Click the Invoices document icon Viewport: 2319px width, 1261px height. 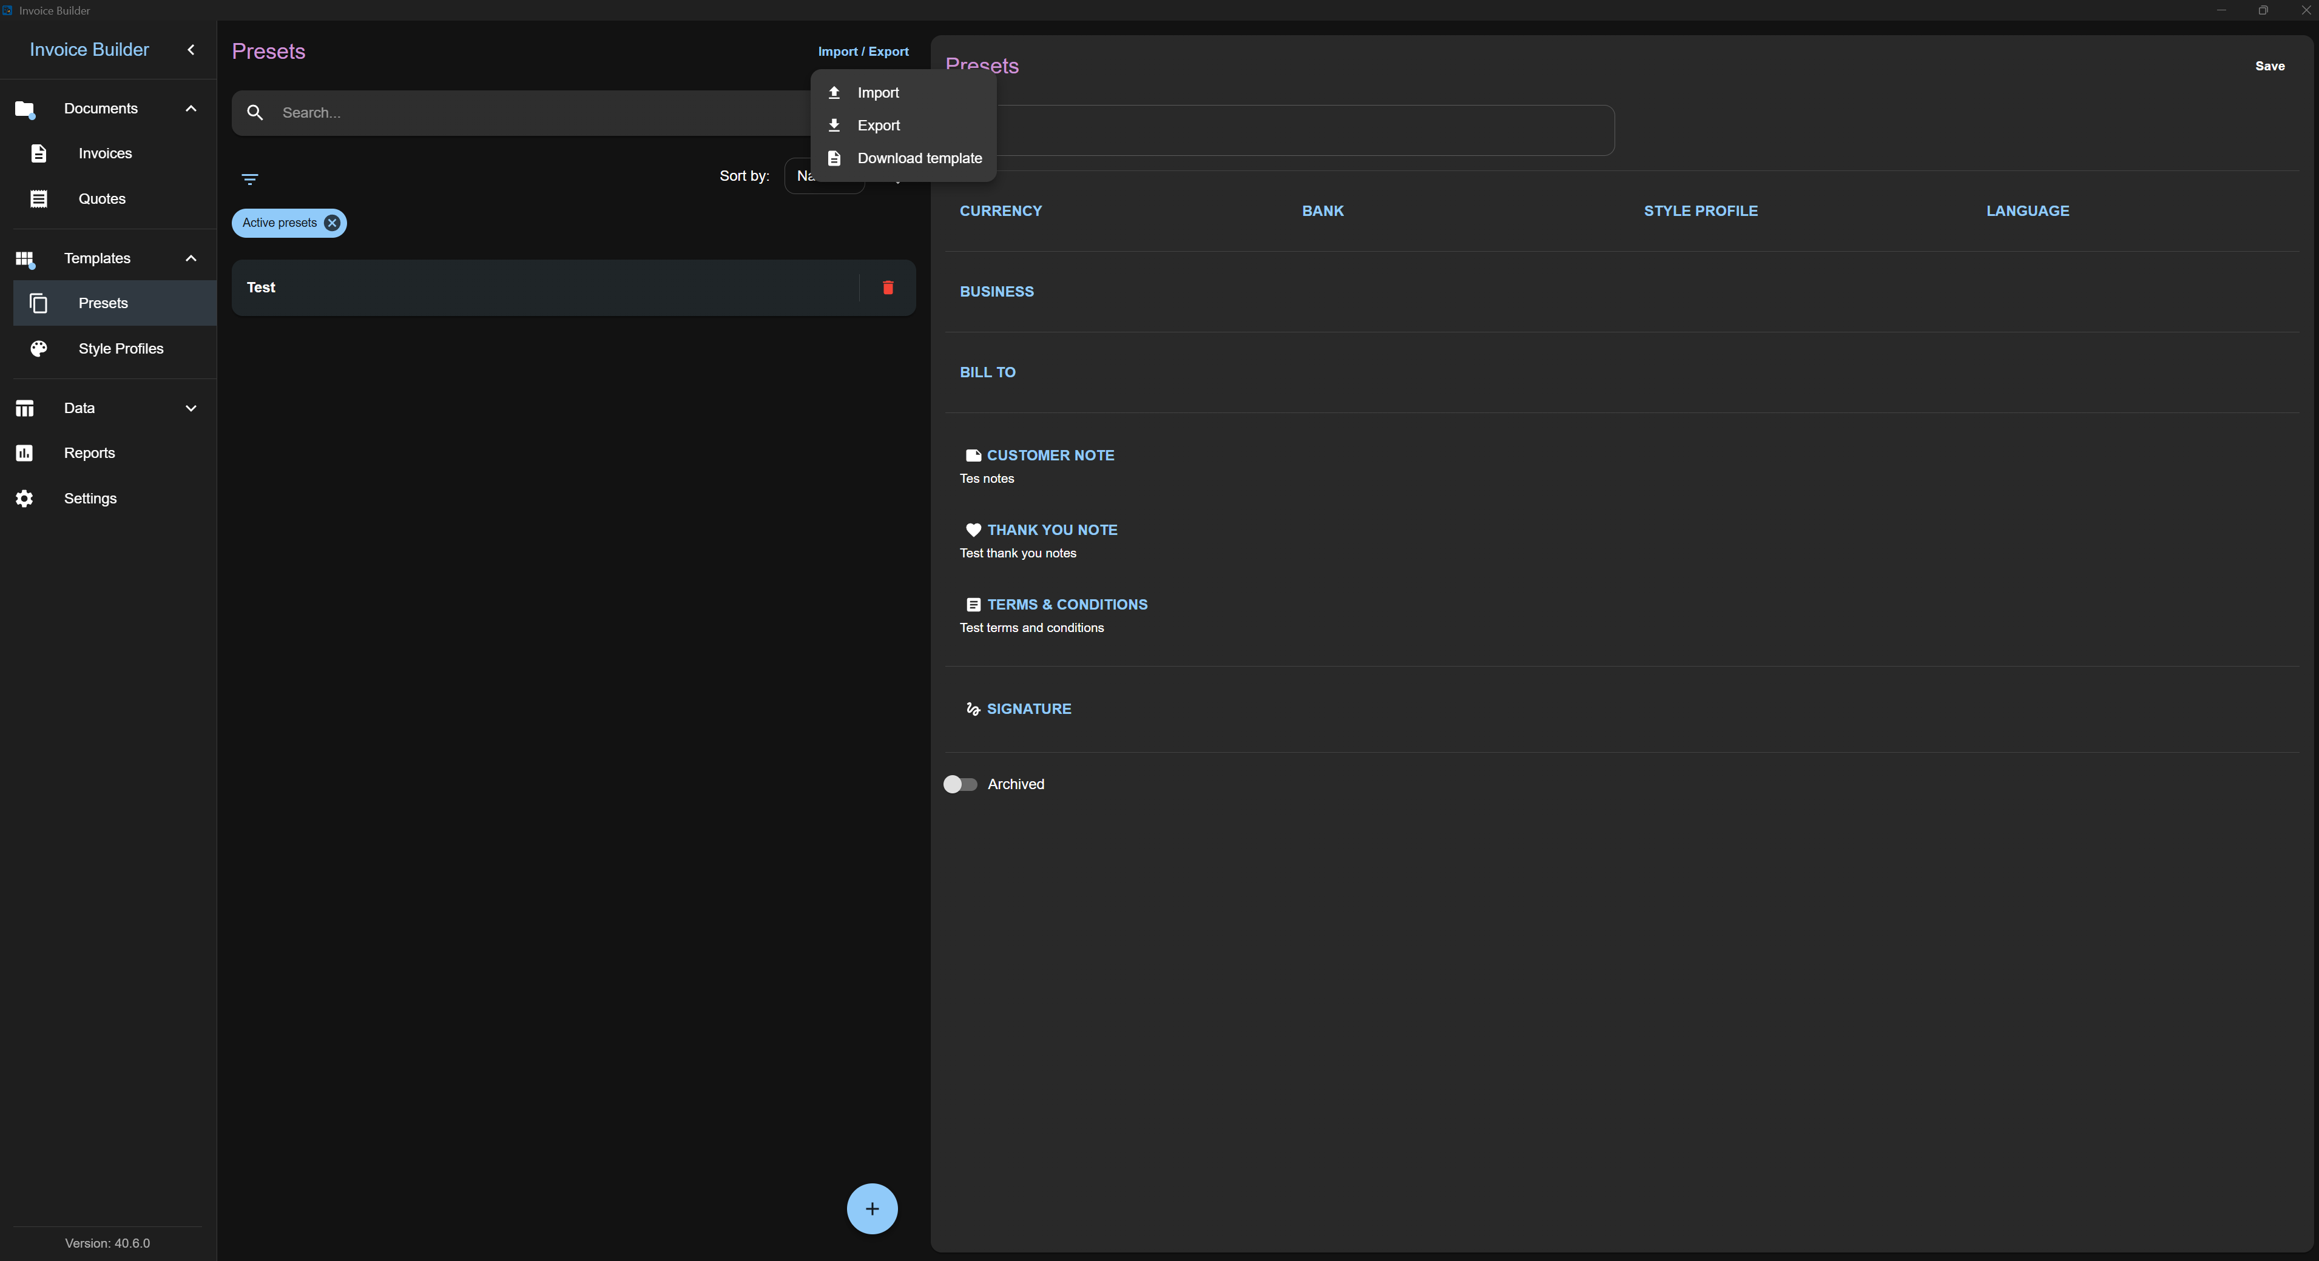pos(39,154)
